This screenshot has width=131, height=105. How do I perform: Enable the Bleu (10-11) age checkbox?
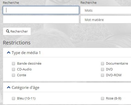pyautogui.click(x=13, y=98)
